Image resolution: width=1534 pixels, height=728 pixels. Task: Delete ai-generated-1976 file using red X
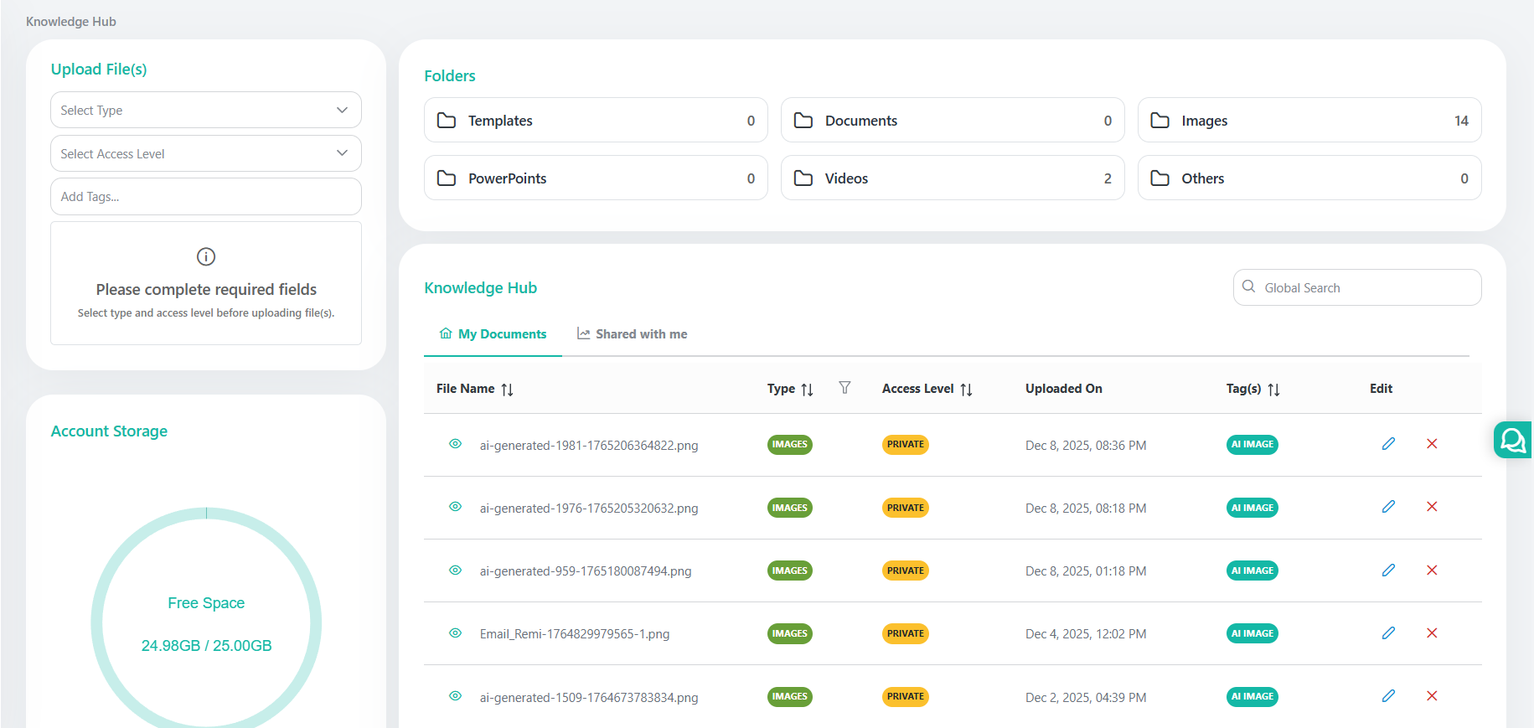[x=1432, y=507]
